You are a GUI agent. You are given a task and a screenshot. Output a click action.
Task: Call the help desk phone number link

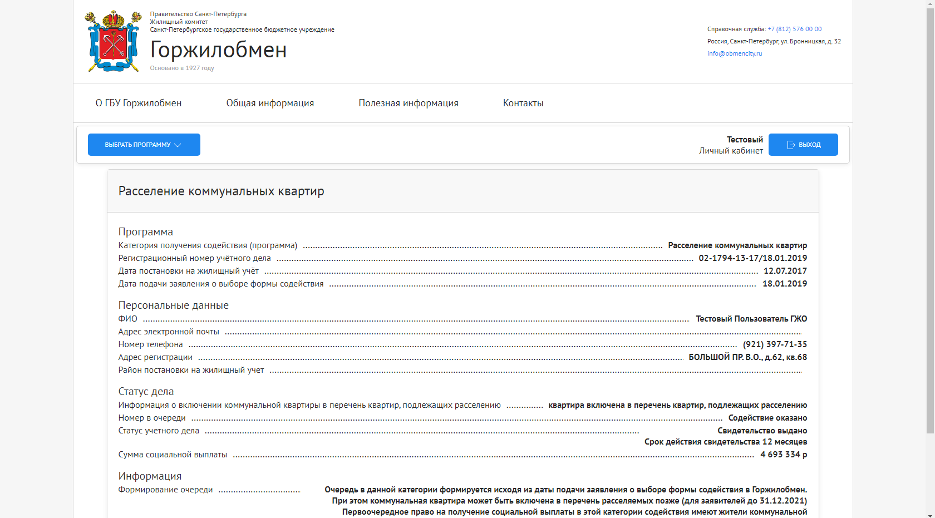tap(794, 29)
